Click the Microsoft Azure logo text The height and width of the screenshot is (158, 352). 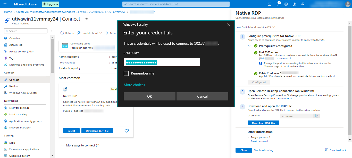point(25,4)
